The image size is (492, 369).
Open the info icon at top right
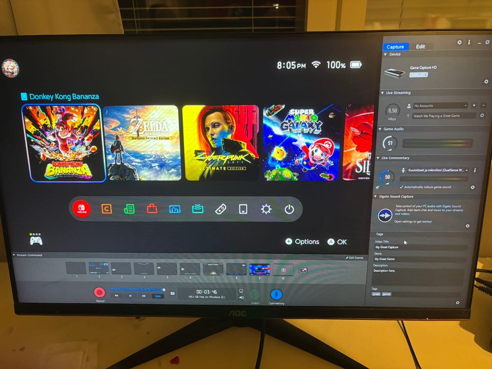tap(469, 42)
